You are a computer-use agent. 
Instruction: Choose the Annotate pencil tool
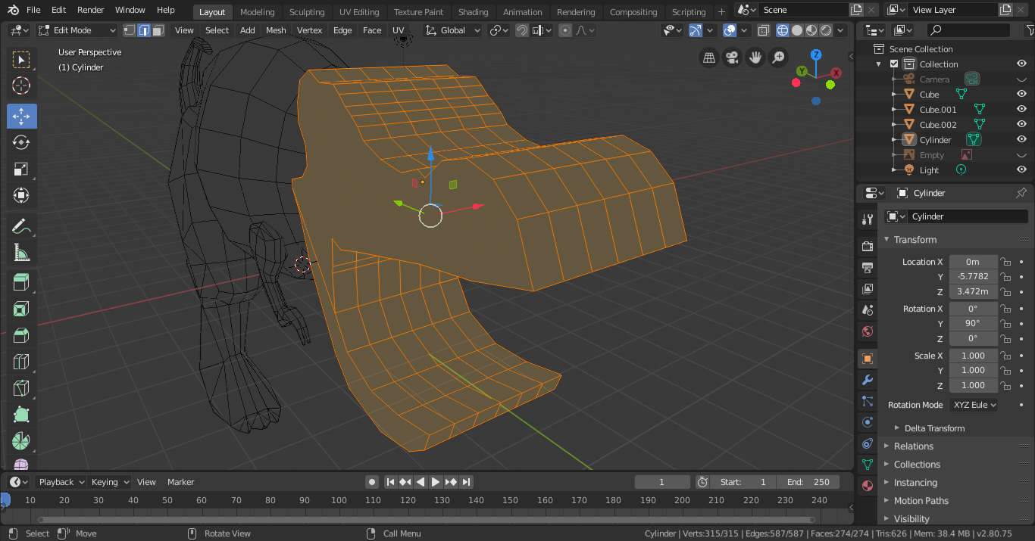[x=21, y=225]
